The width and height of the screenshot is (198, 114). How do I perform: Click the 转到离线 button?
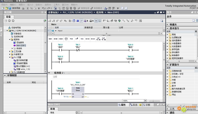click(x=96, y=8)
